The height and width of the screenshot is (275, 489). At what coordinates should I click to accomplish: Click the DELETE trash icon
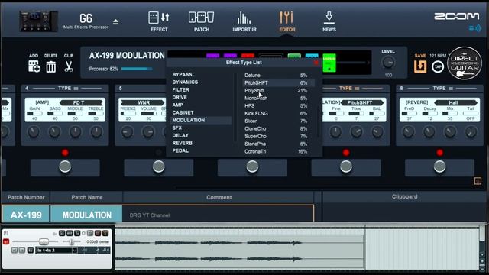(51, 66)
